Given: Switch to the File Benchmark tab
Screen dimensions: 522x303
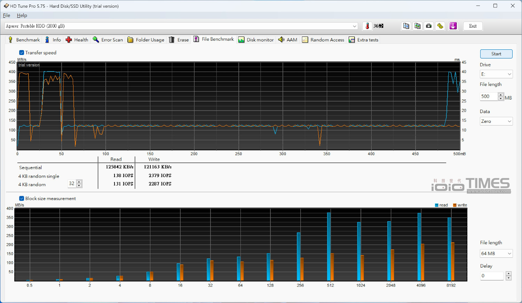Looking at the screenshot, I should click(214, 39).
